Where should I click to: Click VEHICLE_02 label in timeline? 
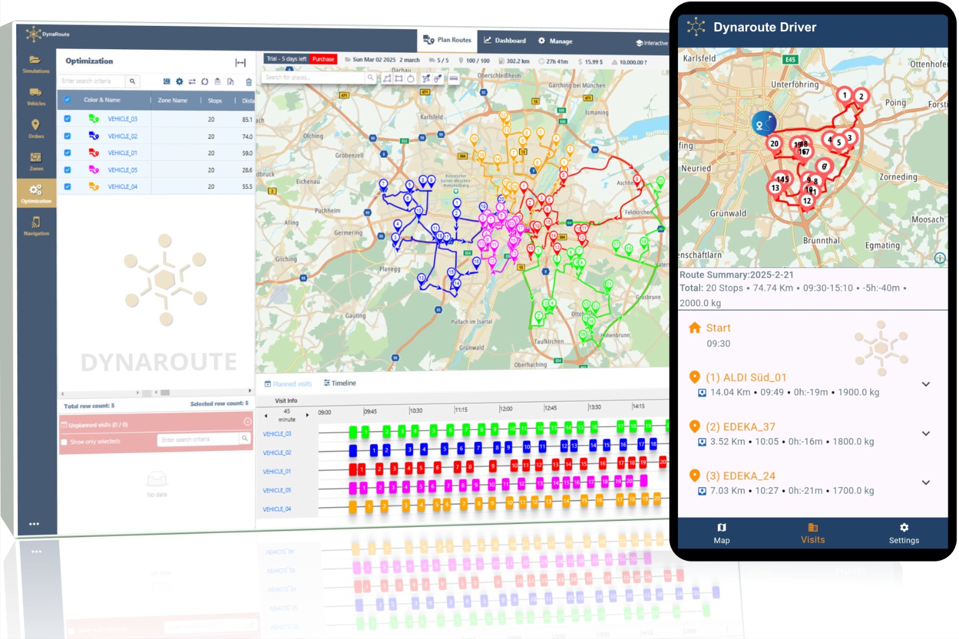point(277,453)
